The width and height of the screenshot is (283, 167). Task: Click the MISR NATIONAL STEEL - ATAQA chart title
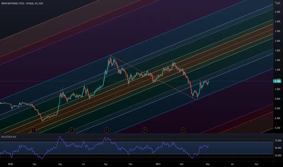[22, 3]
